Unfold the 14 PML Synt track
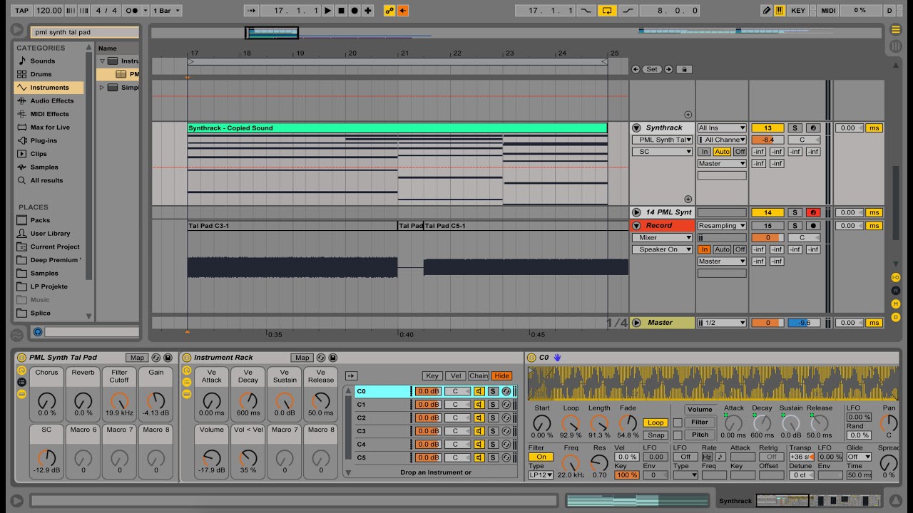913x513 pixels. pyautogui.click(x=636, y=212)
